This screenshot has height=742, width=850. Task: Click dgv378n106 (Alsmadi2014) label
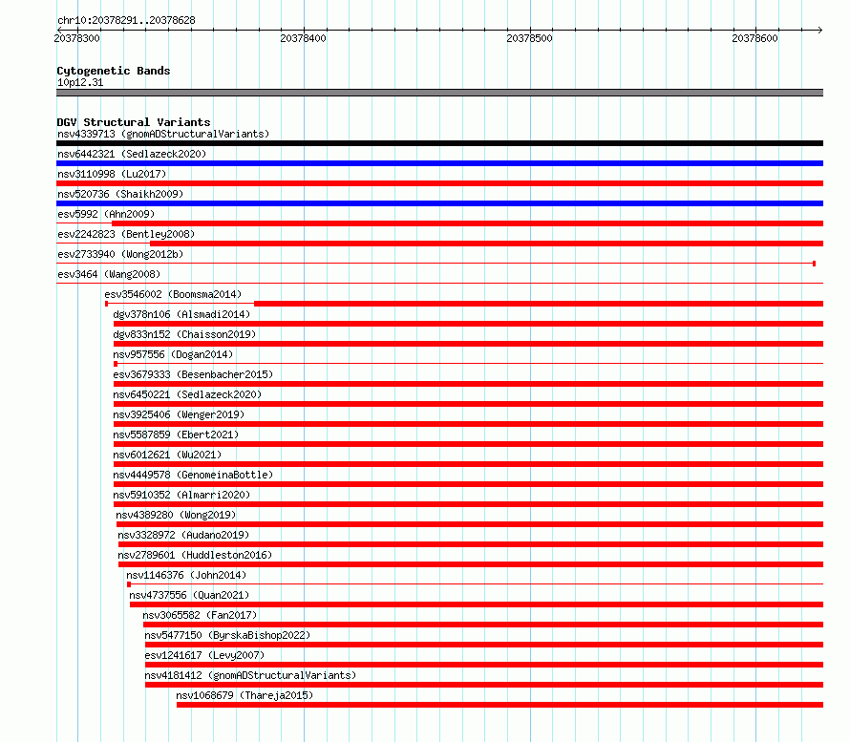click(181, 314)
